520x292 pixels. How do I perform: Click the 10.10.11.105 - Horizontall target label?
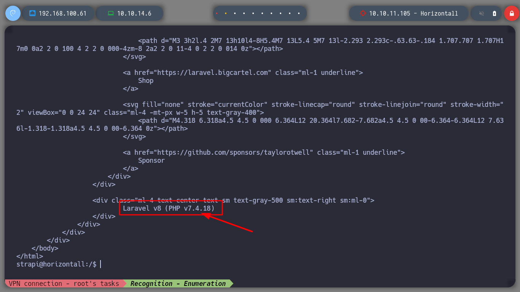[x=413, y=13]
